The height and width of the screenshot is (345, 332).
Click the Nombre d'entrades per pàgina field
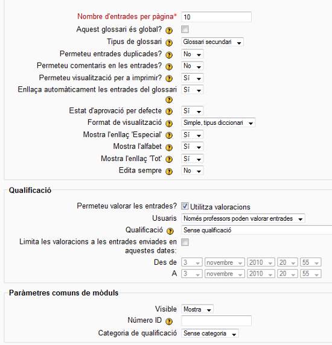click(216, 17)
